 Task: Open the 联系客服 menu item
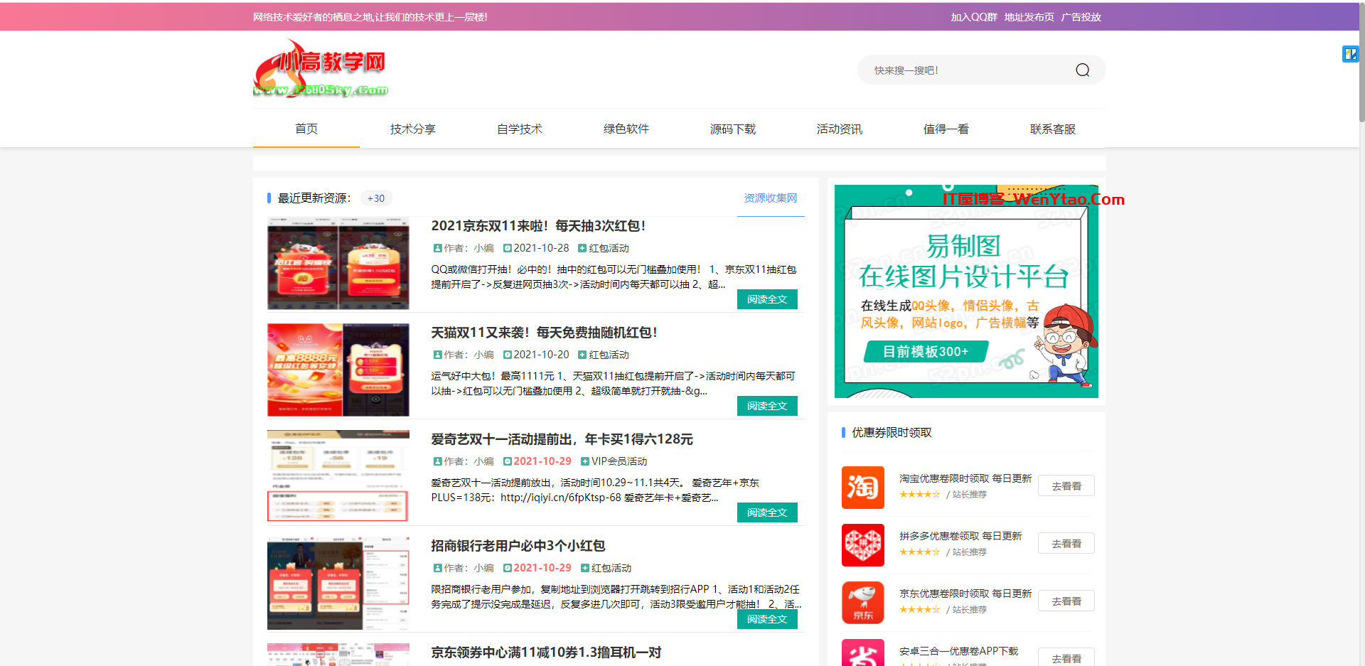pyautogui.click(x=1053, y=129)
